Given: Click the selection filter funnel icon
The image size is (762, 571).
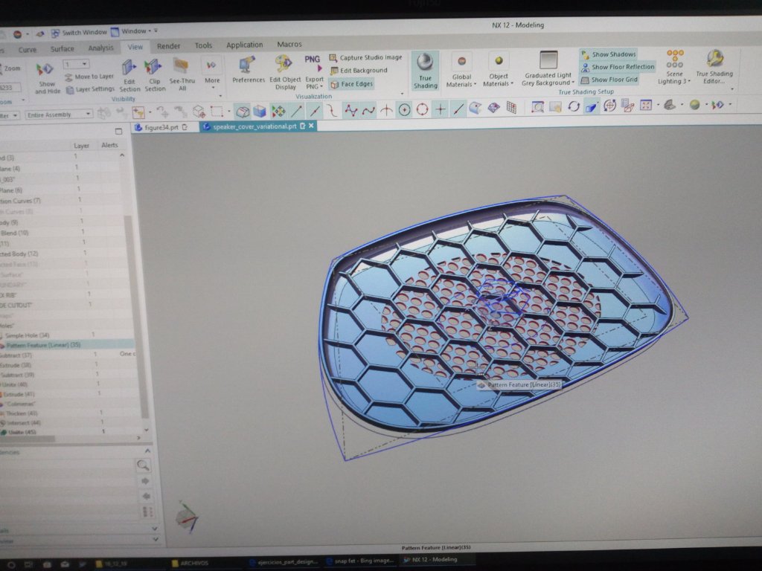Looking at the screenshot, I should [138, 113].
